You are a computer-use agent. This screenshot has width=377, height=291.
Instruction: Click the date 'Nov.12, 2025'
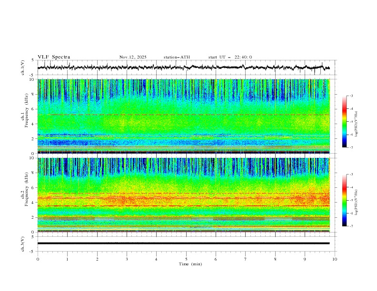click(x=133, y=57)
